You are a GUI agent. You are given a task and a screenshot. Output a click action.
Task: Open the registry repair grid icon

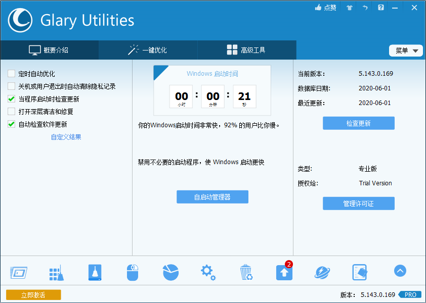(x=56, y=272)
